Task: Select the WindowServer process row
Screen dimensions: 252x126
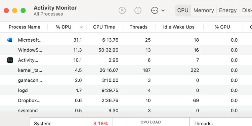Action: (x=126, y=50)
